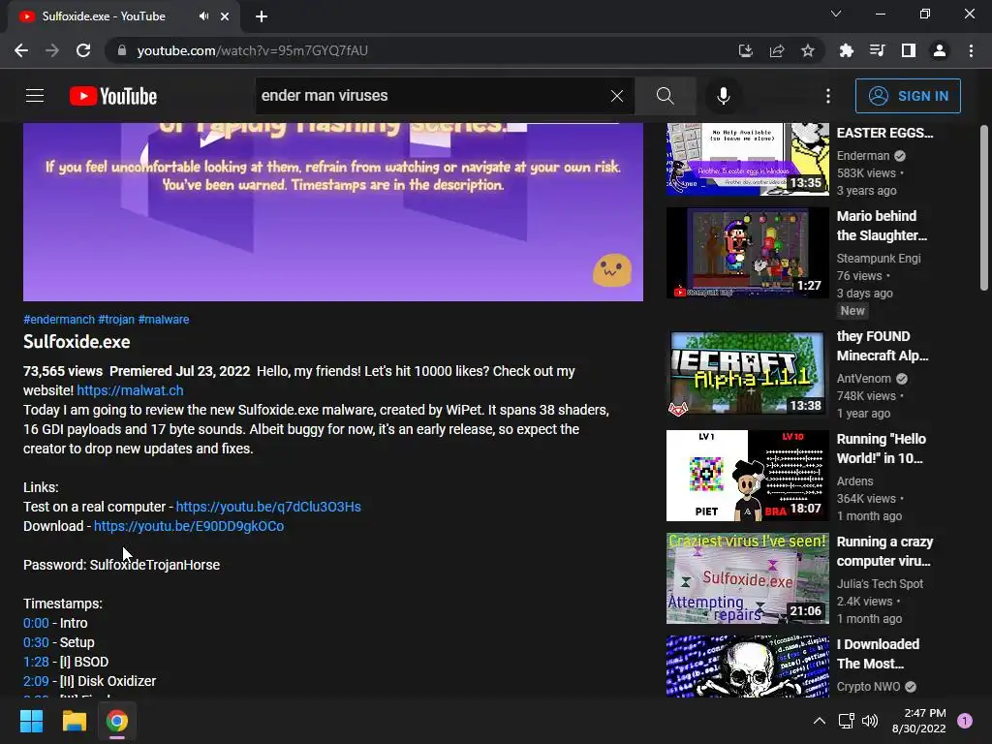
Task: Mute tab audio speaker icon
Action: coord(203,16)
